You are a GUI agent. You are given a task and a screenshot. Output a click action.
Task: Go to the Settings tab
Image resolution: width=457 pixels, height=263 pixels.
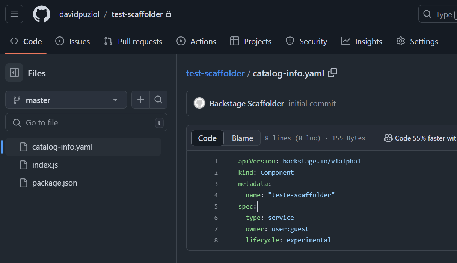[417, 42]
